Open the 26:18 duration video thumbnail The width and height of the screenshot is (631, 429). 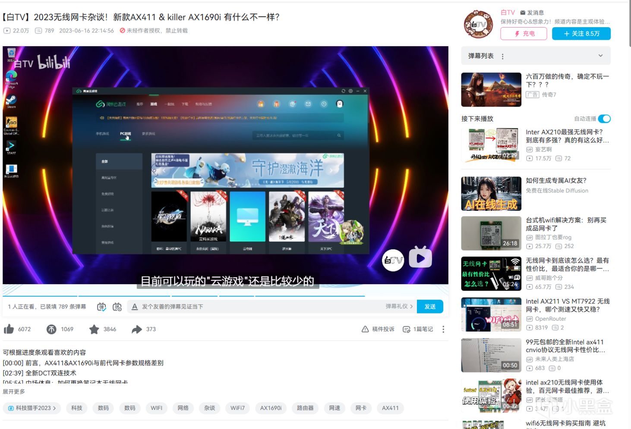pos(491,233)
